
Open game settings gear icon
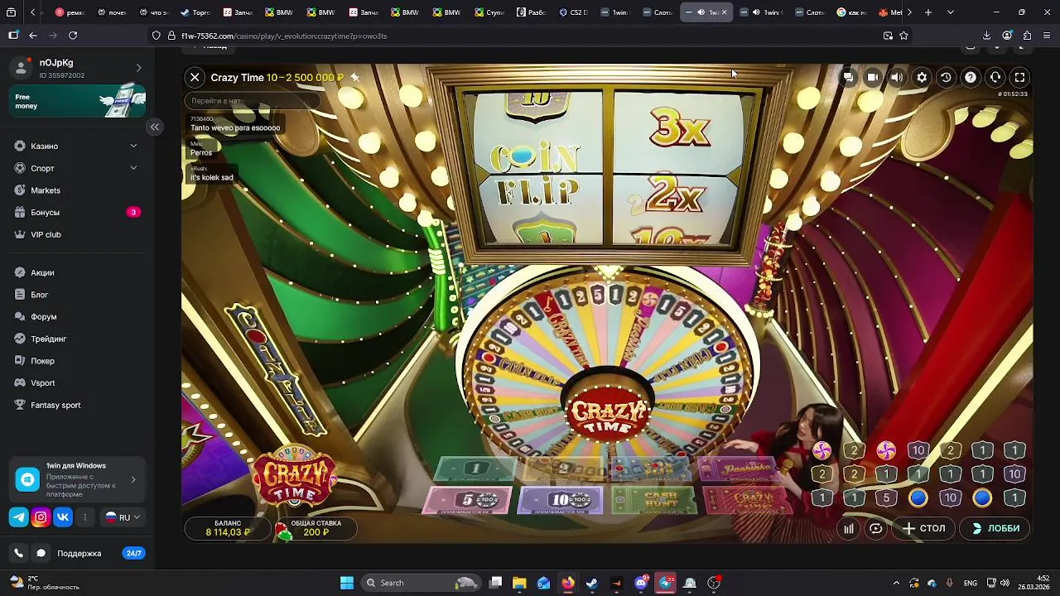click(x=922, y=77)
